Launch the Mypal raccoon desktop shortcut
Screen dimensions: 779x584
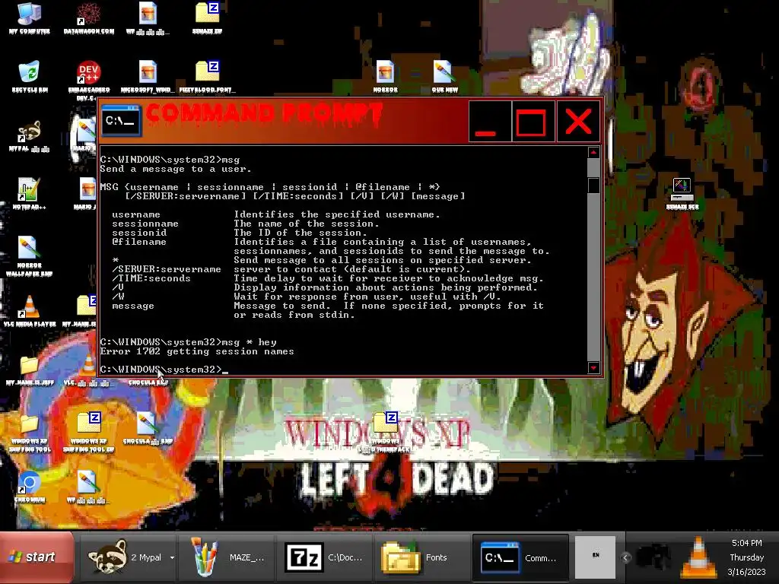click(30, 135)
